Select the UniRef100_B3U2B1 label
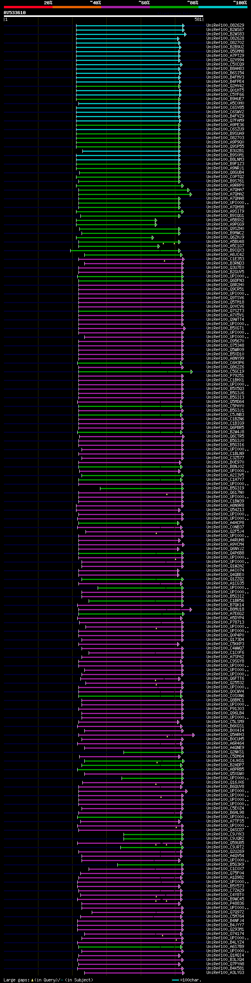This screenshot has width=251, height=983. tap(225, 151)
